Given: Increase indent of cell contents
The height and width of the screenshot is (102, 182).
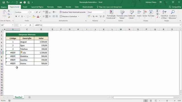Looking at the screenshot, I should [x=57, y=16].
